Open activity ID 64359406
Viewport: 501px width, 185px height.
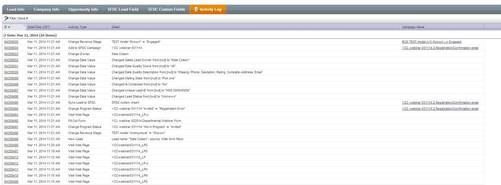(x=11, y=181)
